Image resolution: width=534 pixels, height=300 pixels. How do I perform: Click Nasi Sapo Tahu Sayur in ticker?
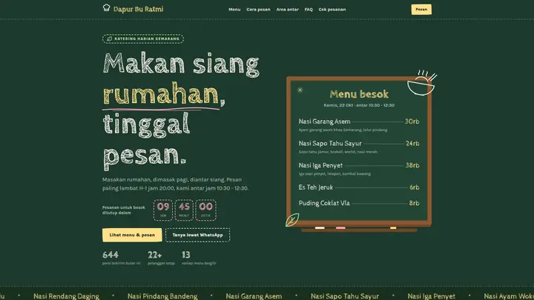click(x=345, y=296)
